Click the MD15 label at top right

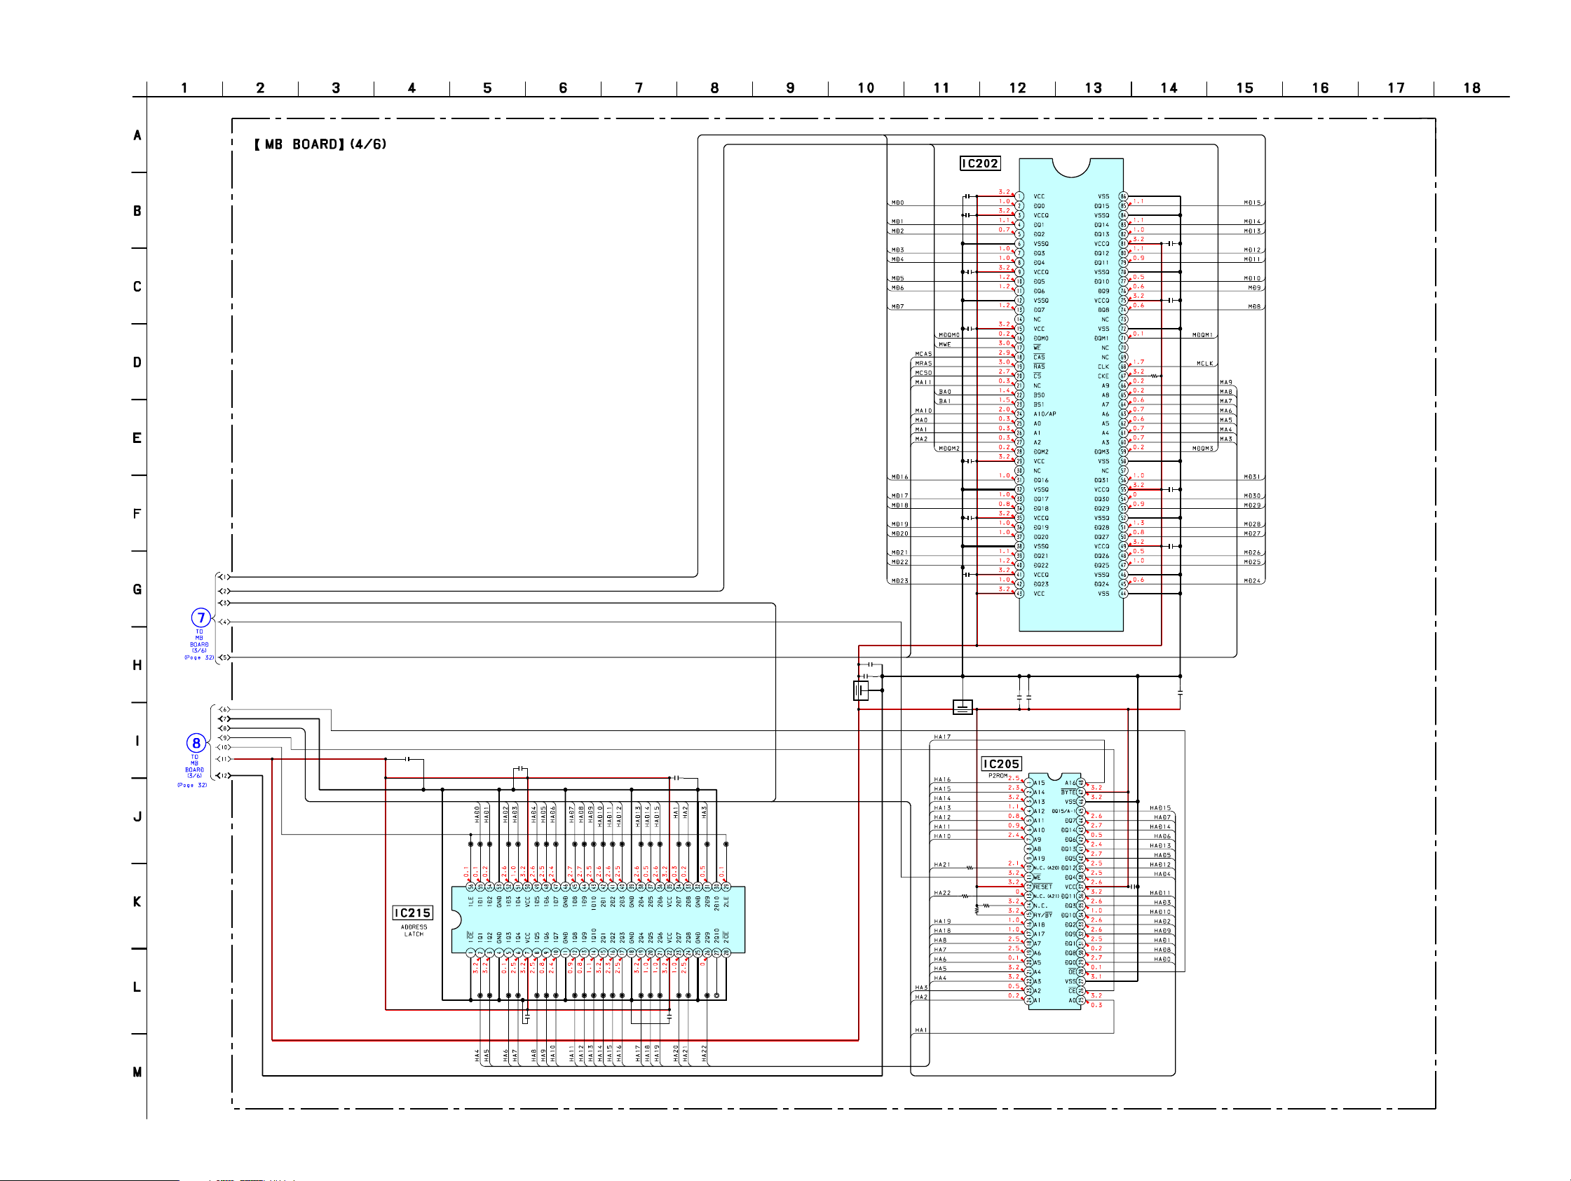[1252, 203]
